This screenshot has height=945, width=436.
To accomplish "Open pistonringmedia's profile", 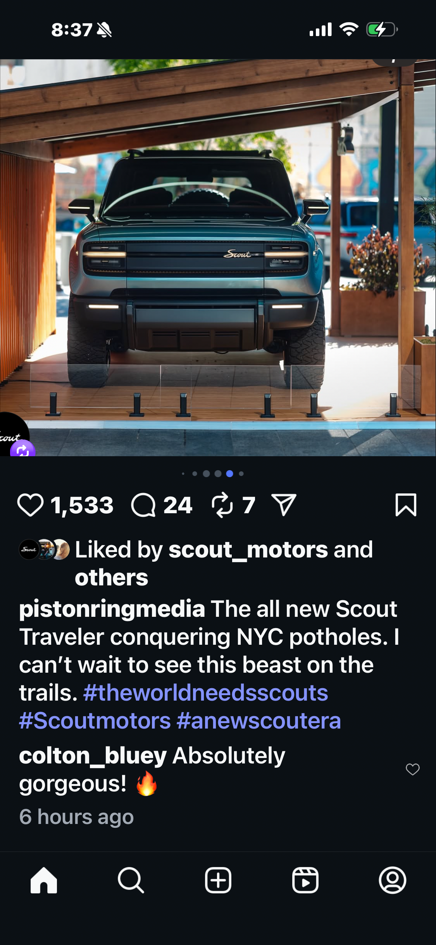I will tap(112, 609).
